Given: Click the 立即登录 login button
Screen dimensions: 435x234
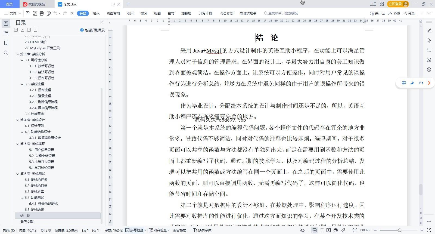Looking at the screenshot, I should pos(398,4).
